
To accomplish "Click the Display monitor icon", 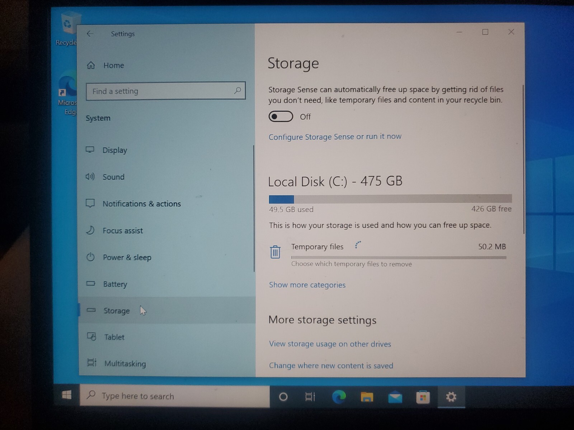I will (x=90, y=150).
